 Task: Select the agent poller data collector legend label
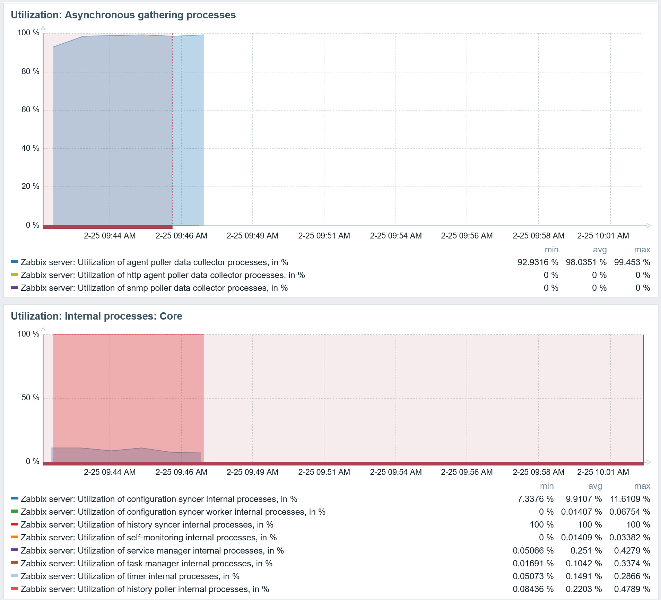(154, 262)
